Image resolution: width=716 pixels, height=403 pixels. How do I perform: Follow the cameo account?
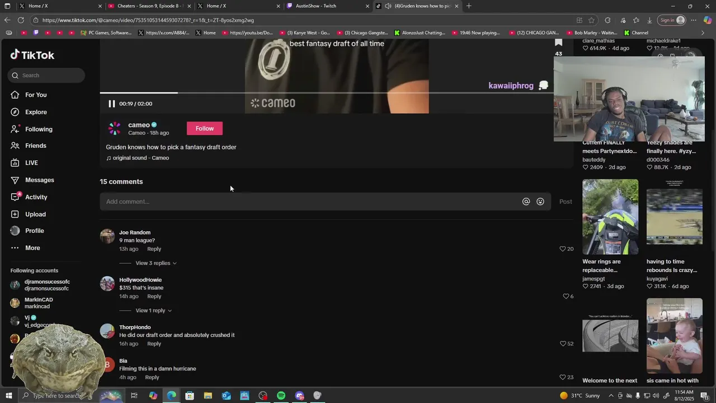(204, 129)
